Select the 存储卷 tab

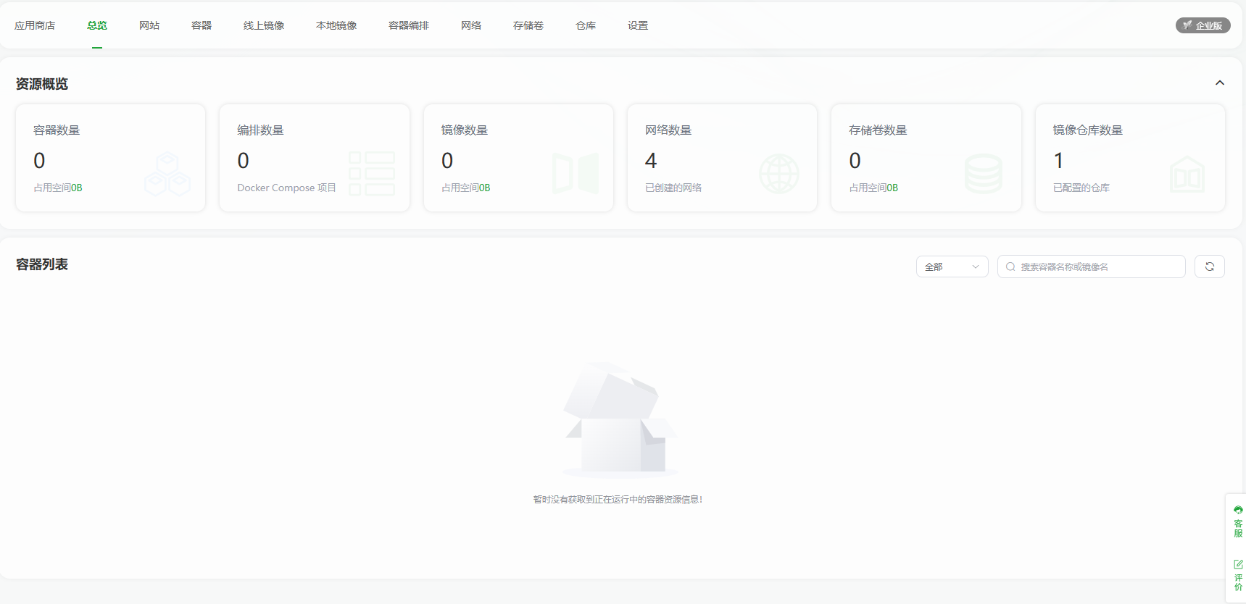[528, 25]
